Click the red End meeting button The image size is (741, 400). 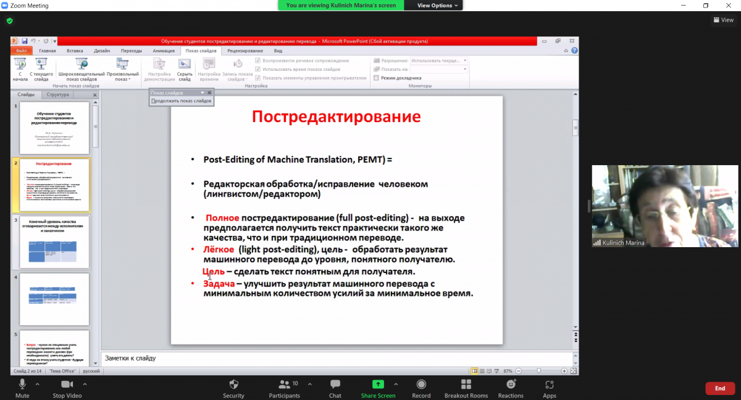tap(720, 388)
